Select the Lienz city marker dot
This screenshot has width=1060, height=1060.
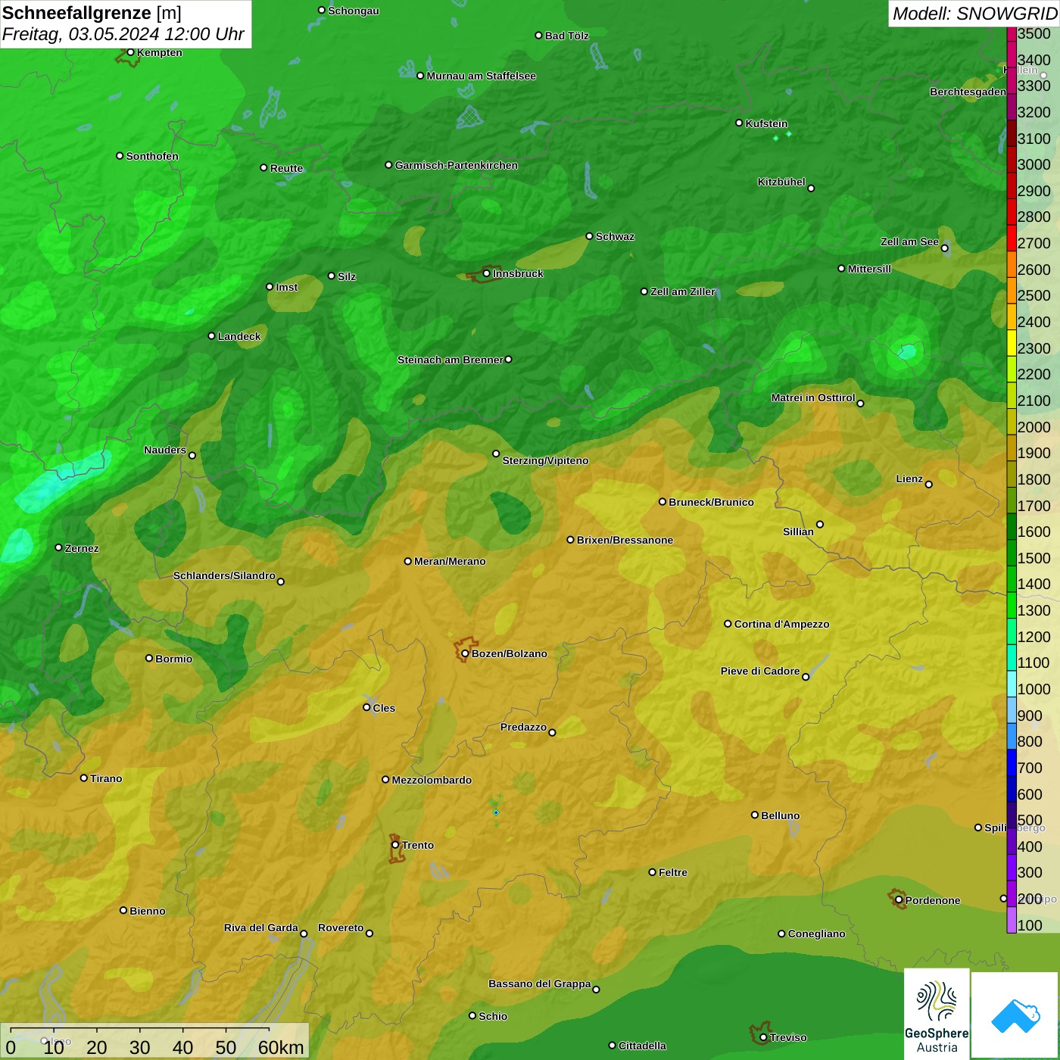tap(929, 485)
